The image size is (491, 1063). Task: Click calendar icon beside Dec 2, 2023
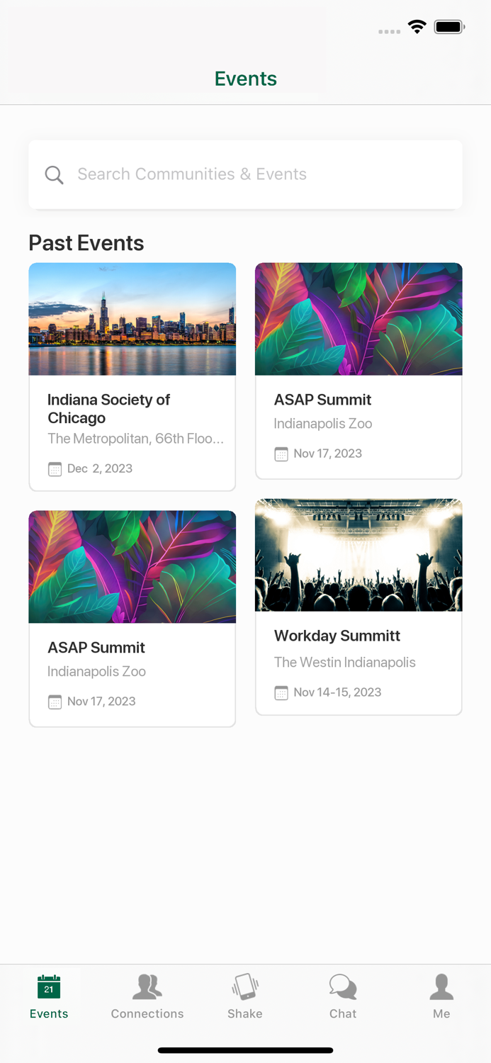pos(55,469)
